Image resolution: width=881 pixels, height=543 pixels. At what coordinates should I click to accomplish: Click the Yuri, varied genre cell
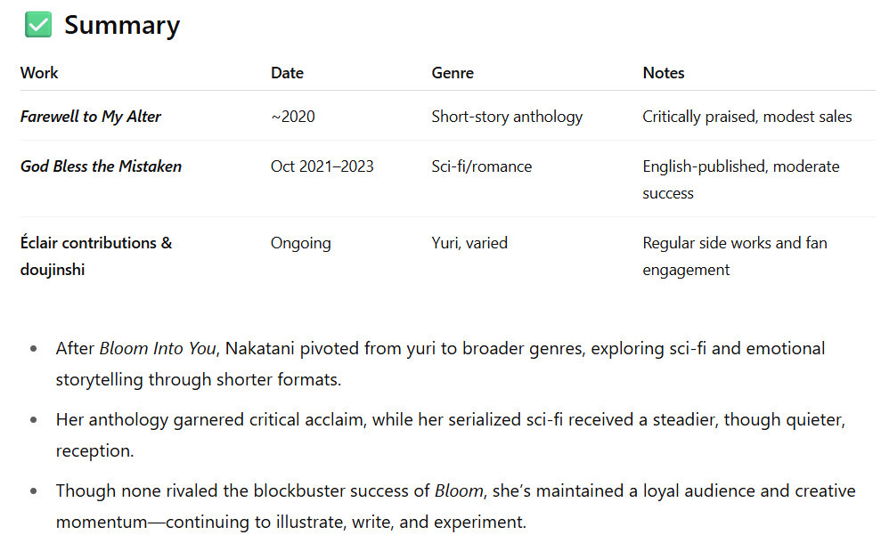(469, 243)
